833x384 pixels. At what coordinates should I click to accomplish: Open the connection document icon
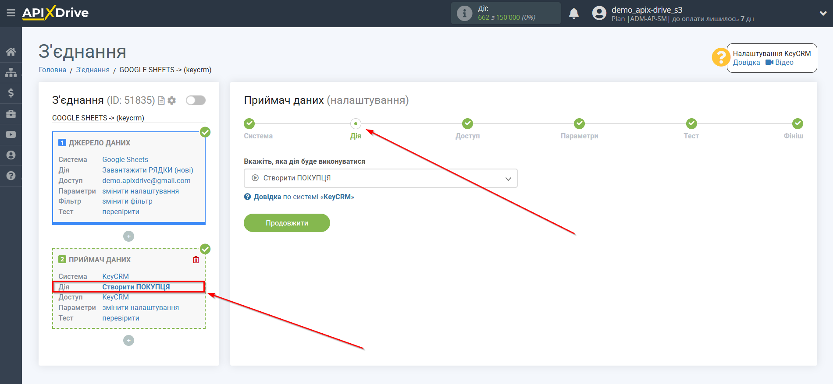click(161, 101)
